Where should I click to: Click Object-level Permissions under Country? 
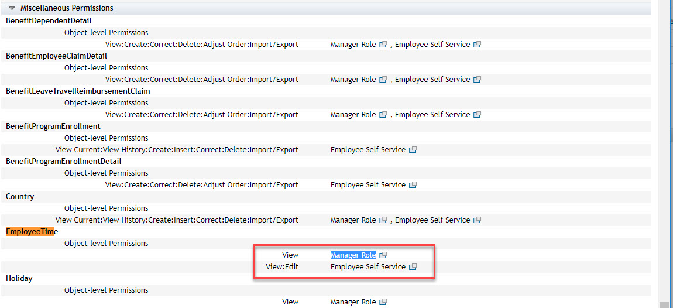[106, 208]
